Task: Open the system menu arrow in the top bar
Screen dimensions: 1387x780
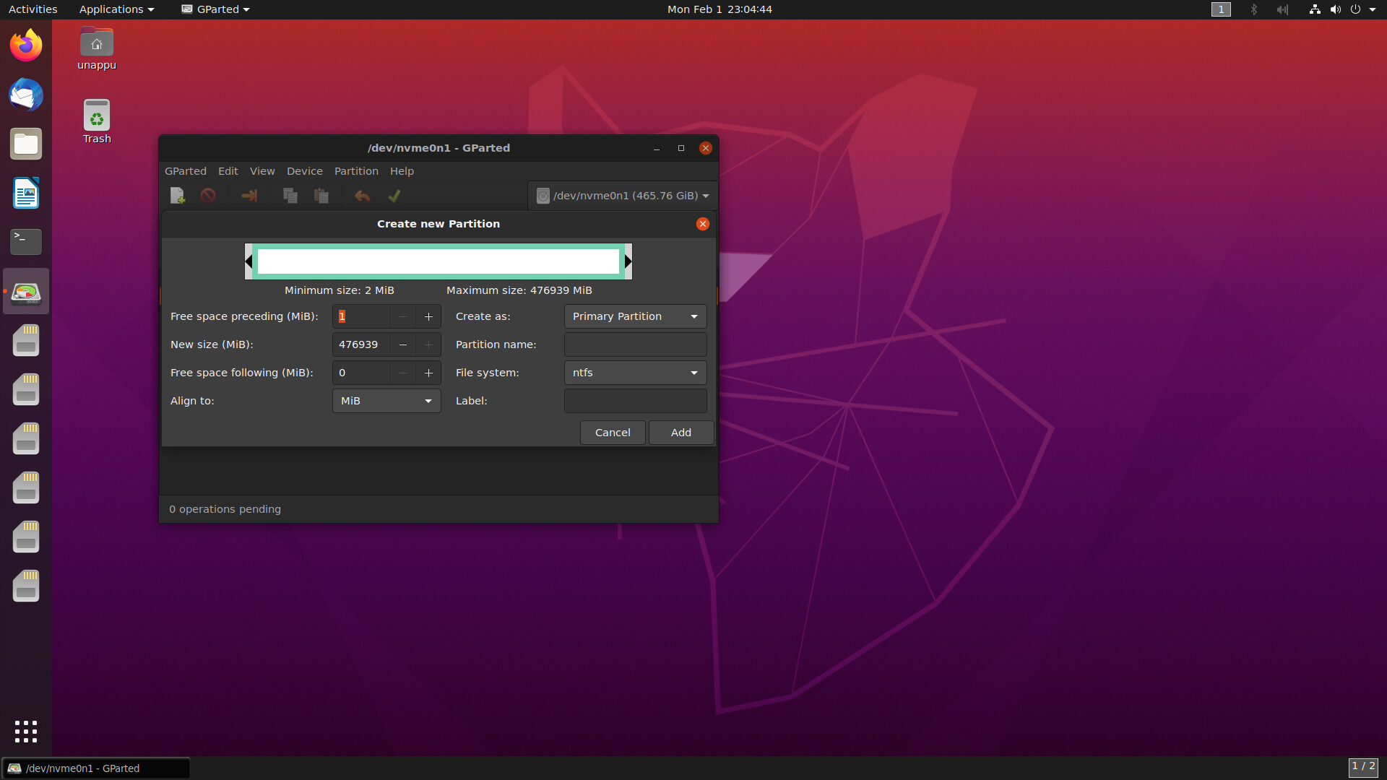Action: click(x=1373, y=9)
